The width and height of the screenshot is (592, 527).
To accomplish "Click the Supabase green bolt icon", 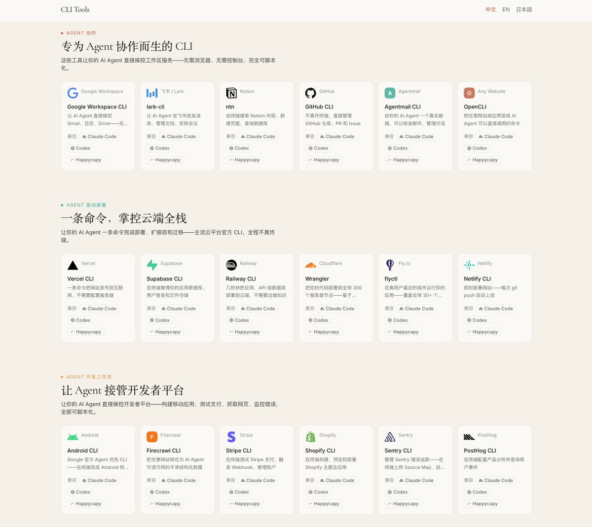I will click(152, 265).
